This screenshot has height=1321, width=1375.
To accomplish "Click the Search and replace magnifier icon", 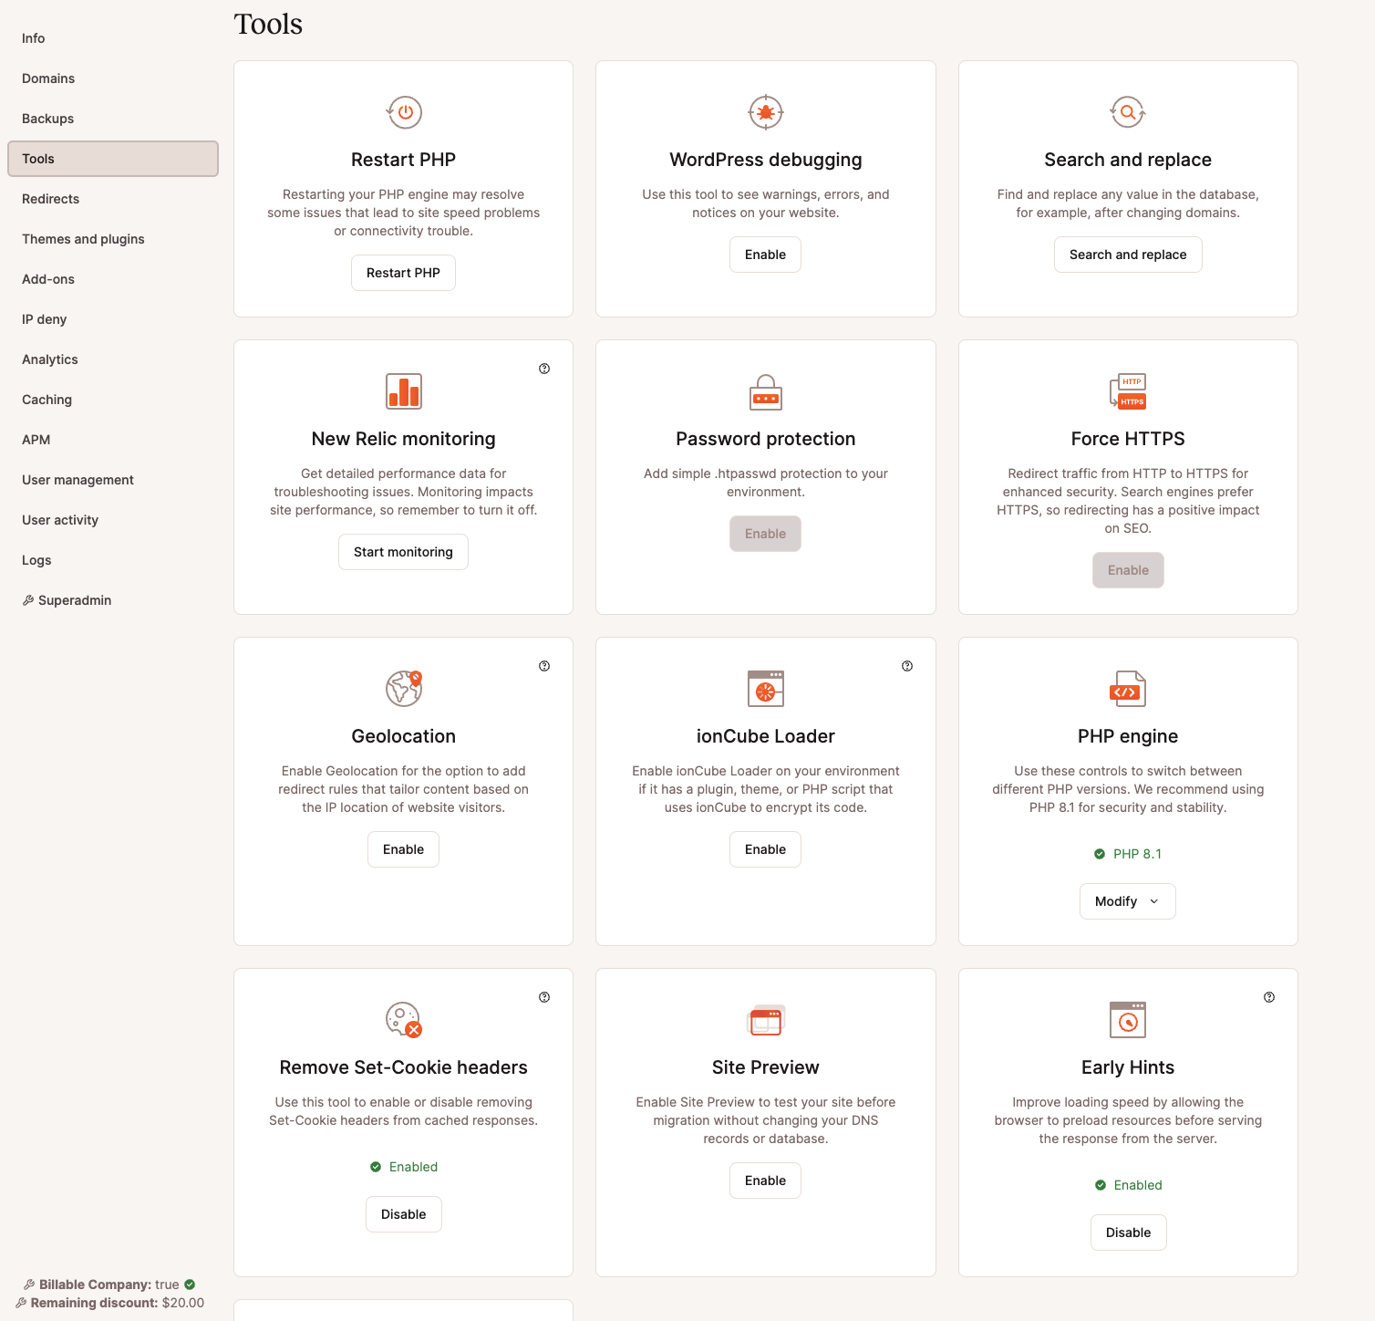I will coord(1128,112).
